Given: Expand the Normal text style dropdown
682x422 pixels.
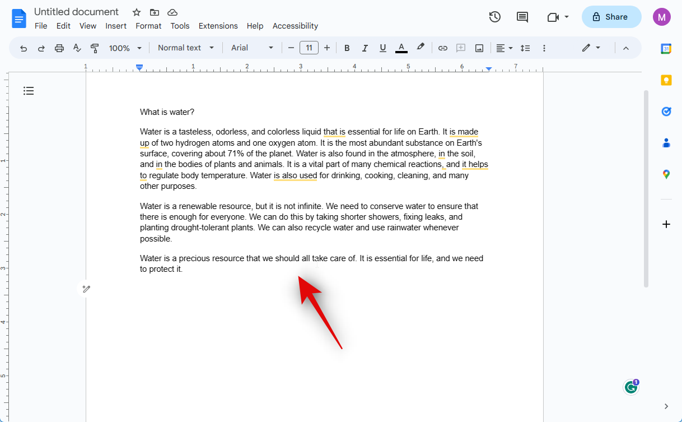Looking at the screenshot, I should [186, 48].
